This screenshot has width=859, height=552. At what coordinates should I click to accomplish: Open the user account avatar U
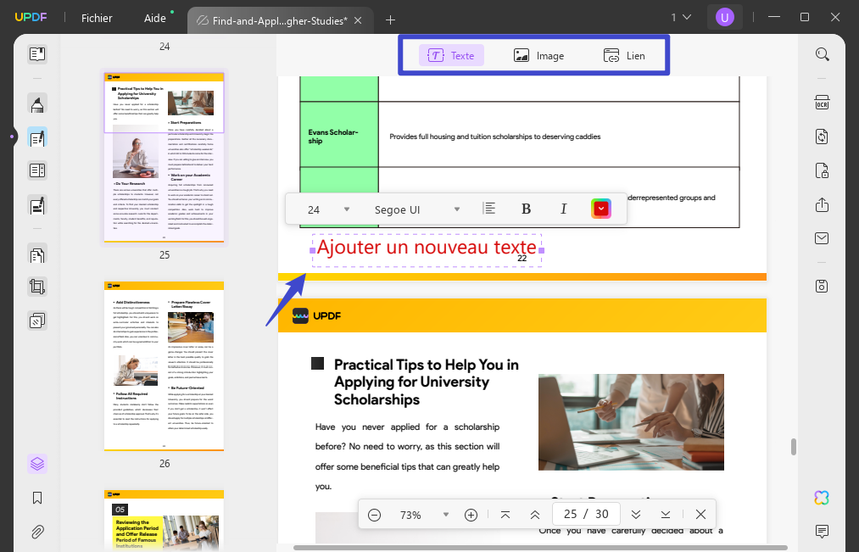pyautogui.click(x=724, y=18)
